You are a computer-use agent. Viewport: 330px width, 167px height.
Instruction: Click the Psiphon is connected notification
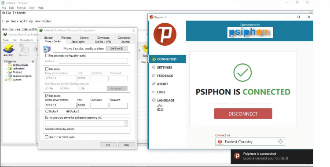pyautogui.click(x=272, y=156)
